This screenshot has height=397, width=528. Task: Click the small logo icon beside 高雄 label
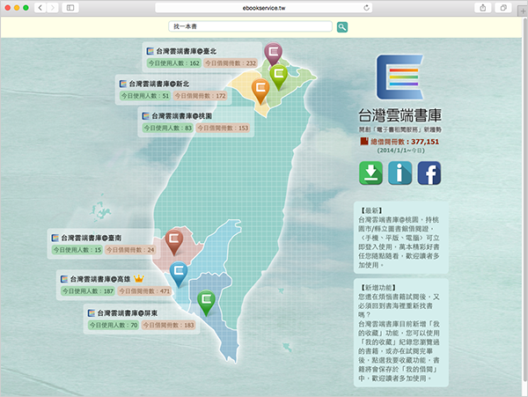click(64, 279)
